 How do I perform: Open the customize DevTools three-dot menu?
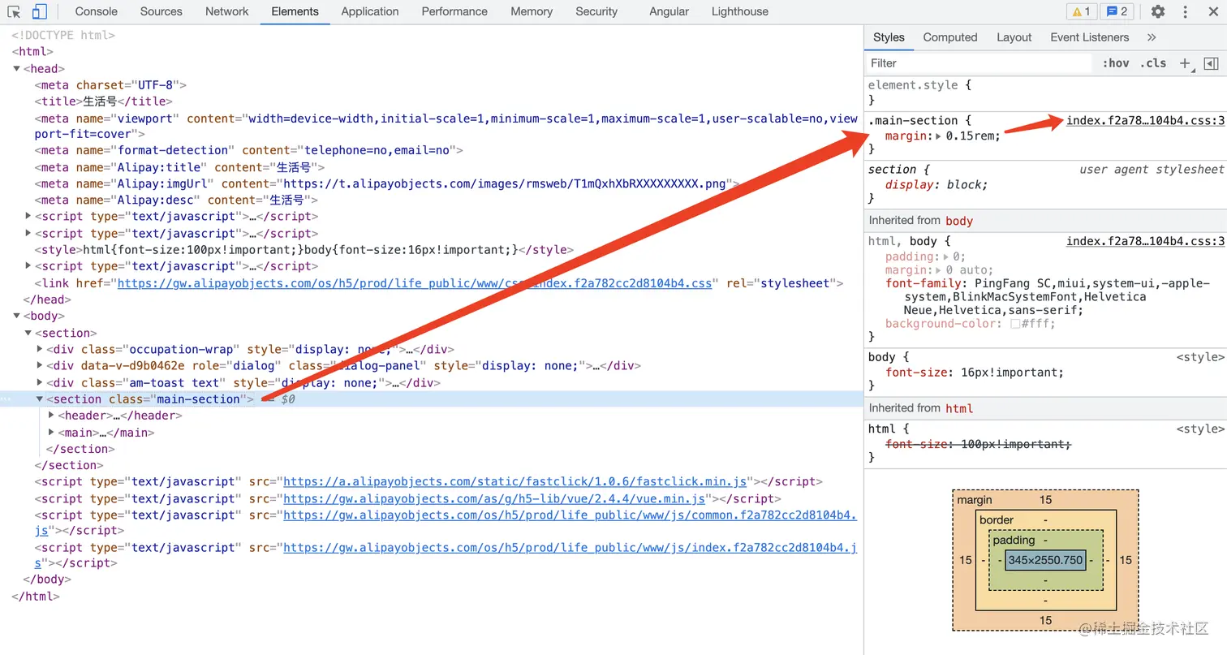pyautogui.click(x=1185, y=11)
